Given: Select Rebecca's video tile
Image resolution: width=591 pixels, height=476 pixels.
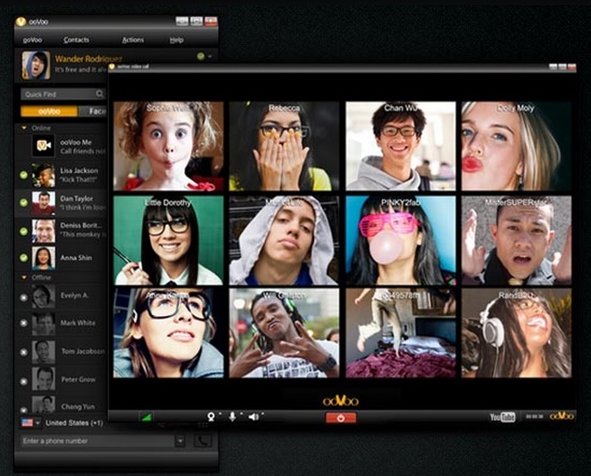Looking at the screenshot, I should coord(284,146).
